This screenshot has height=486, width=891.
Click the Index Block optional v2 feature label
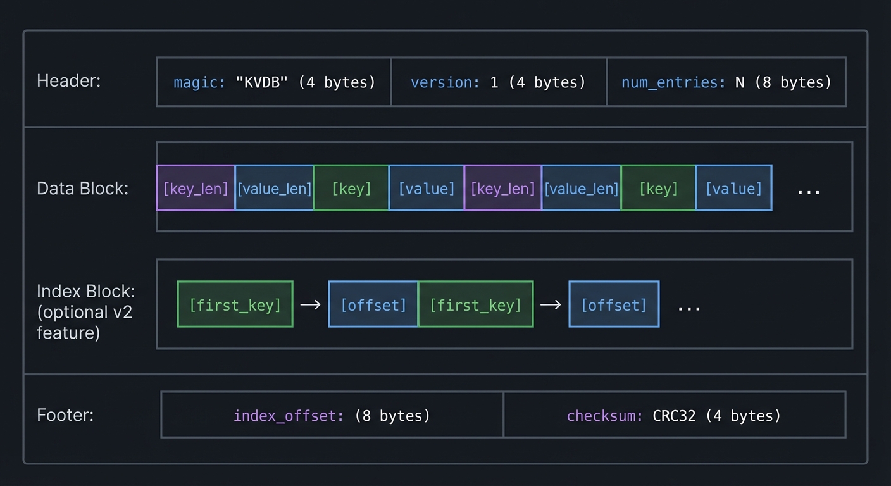click(x=85, y=311)
